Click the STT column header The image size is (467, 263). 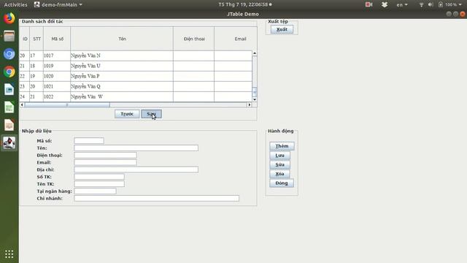pos(36,39)
